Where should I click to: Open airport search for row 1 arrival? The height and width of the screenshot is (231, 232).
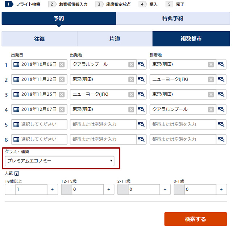pyautogui.click(x=221, y=65)
